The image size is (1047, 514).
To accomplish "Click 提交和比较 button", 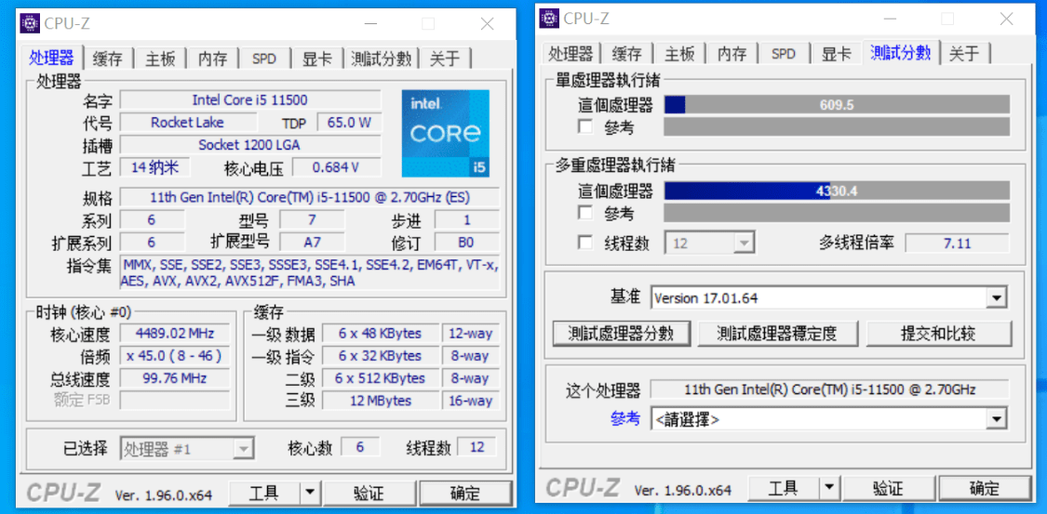I will 937,333.
